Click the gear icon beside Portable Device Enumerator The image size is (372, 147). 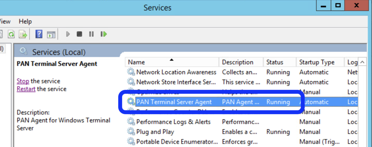point(131,142)
